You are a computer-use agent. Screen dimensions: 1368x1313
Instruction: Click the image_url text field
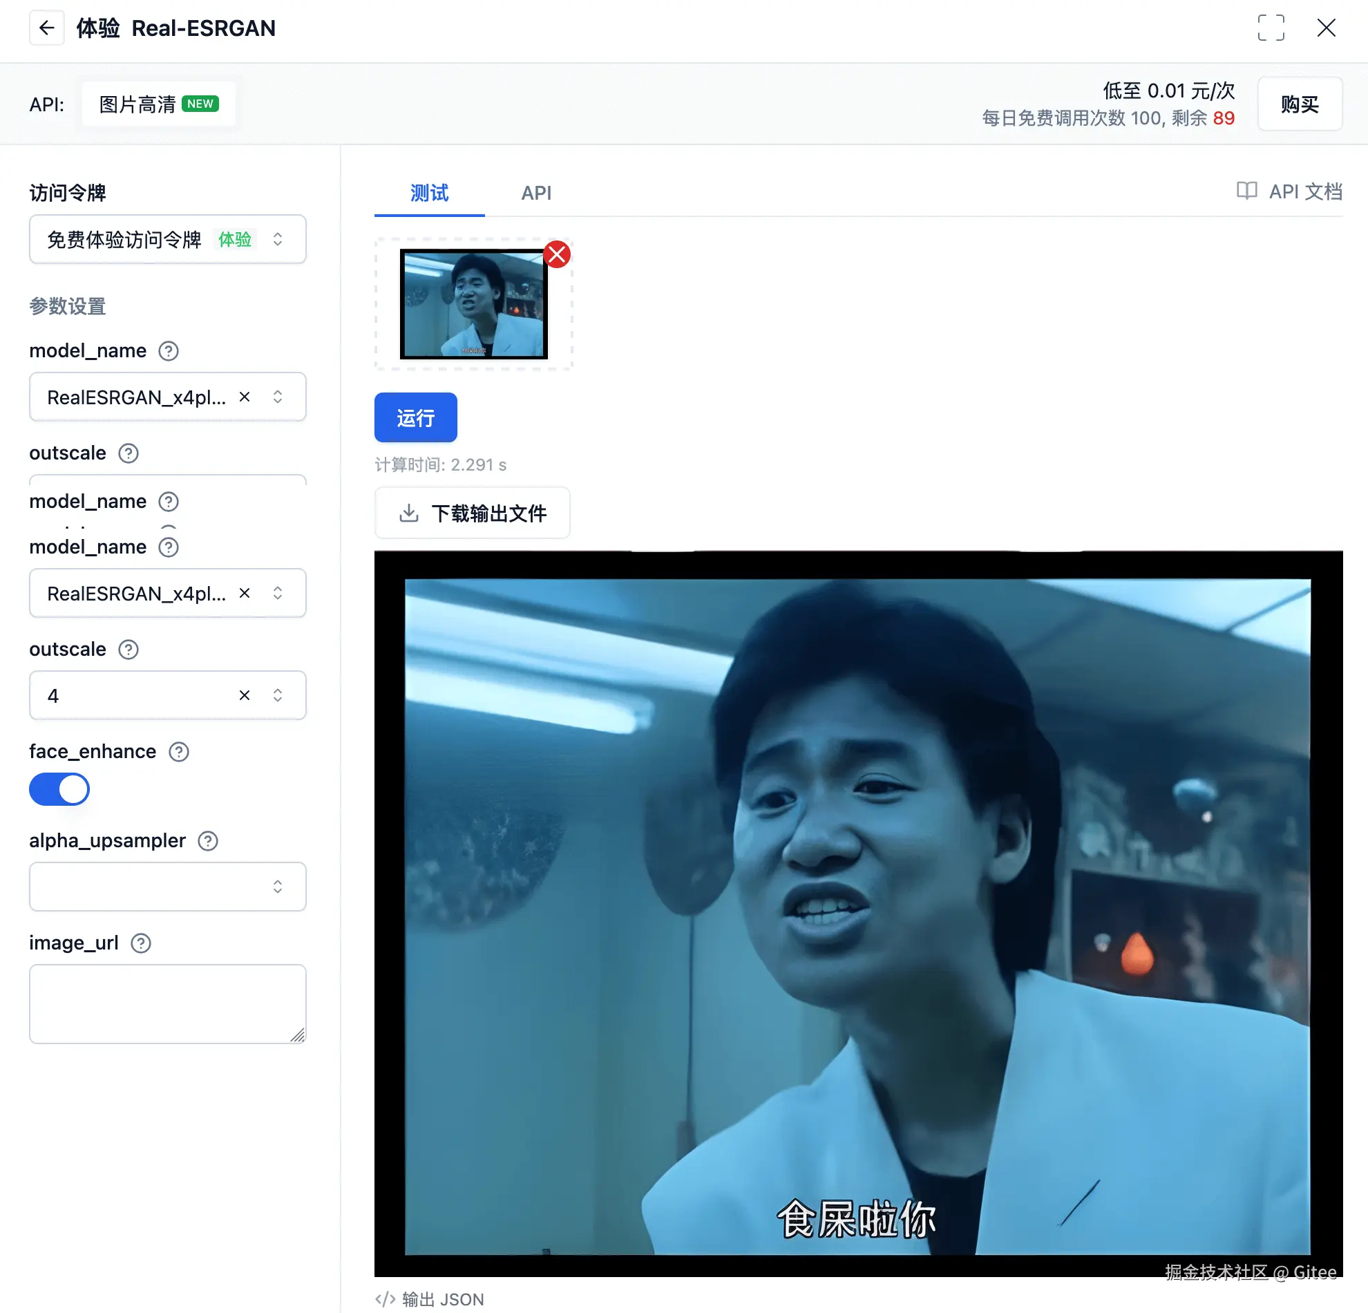(x=167, y=1004)
